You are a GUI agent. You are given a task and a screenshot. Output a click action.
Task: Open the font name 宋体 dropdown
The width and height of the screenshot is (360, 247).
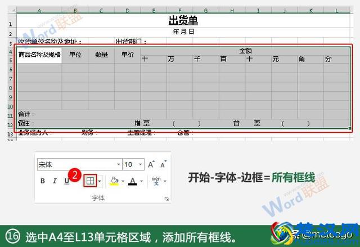tap(119, 164)
